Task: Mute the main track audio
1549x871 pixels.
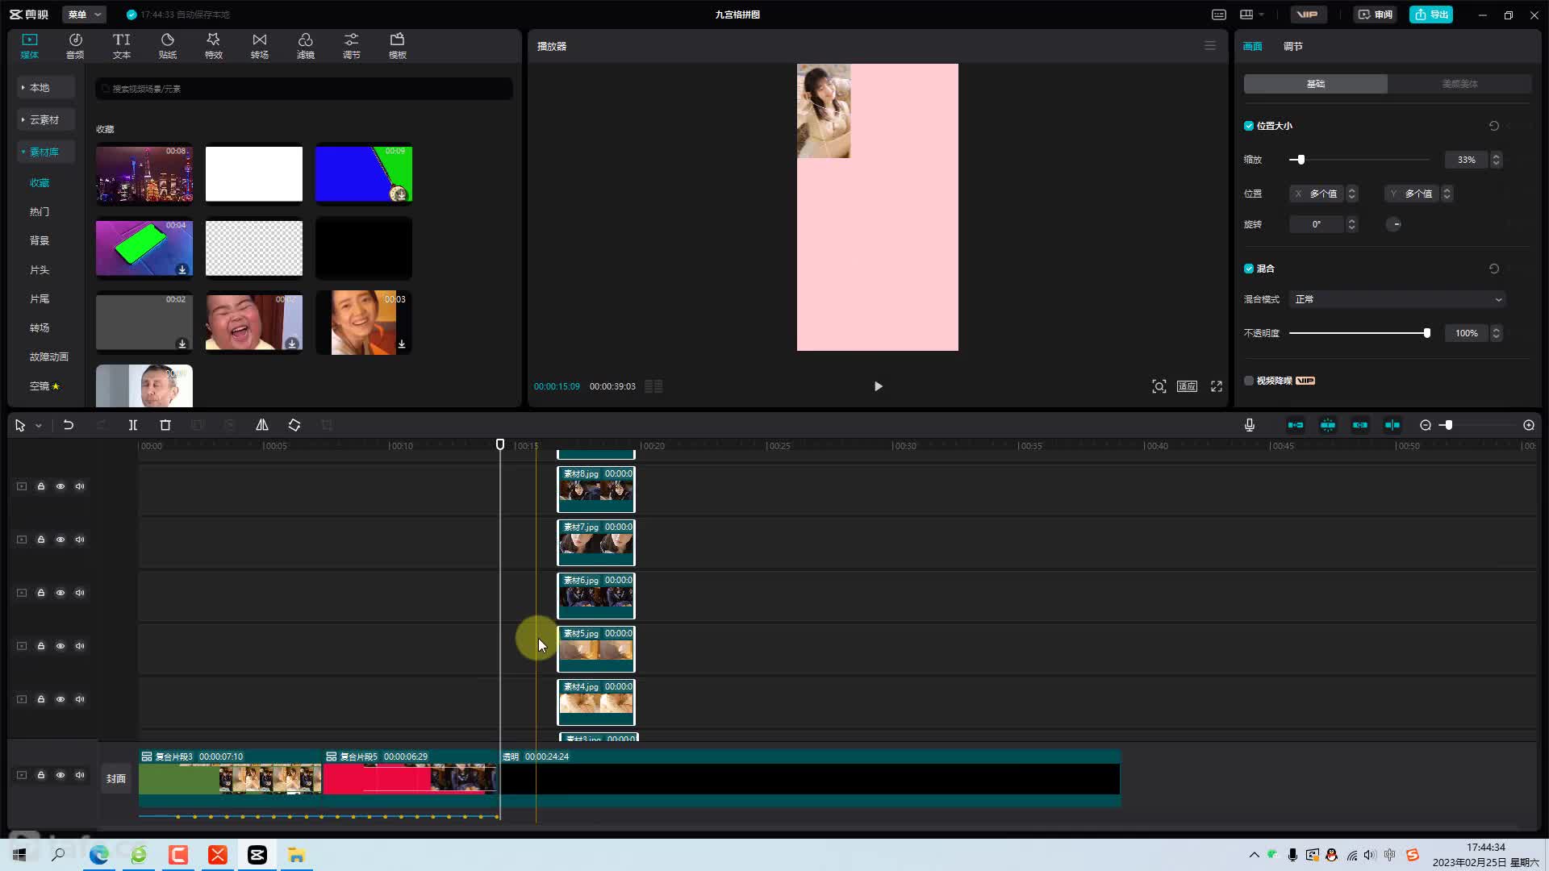Action: click(x=80, y=775)
